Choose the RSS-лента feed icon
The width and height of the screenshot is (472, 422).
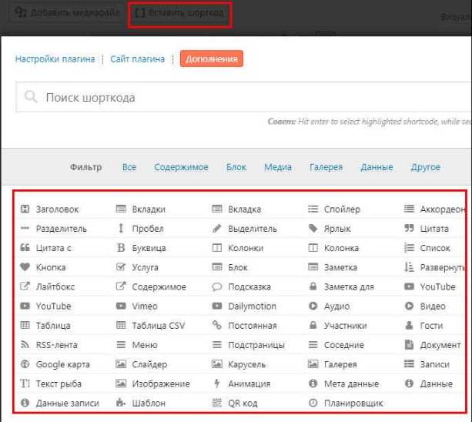click(x=25, y=345)
